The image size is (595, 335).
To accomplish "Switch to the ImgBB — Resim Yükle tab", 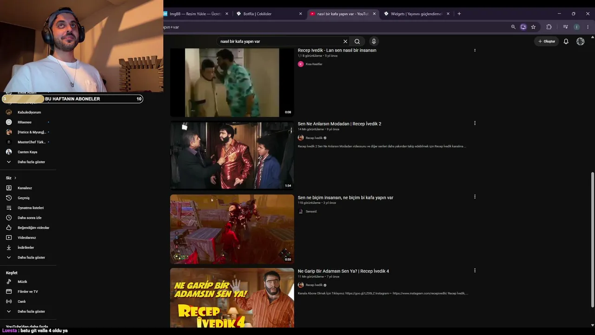I will 195,14.
